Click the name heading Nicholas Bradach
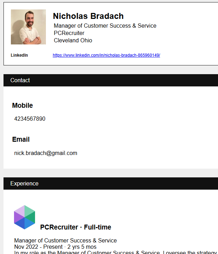 coord(88,16)
